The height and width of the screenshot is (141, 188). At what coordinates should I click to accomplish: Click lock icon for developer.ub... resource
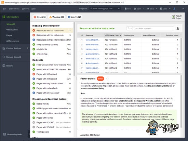(86, 63)
